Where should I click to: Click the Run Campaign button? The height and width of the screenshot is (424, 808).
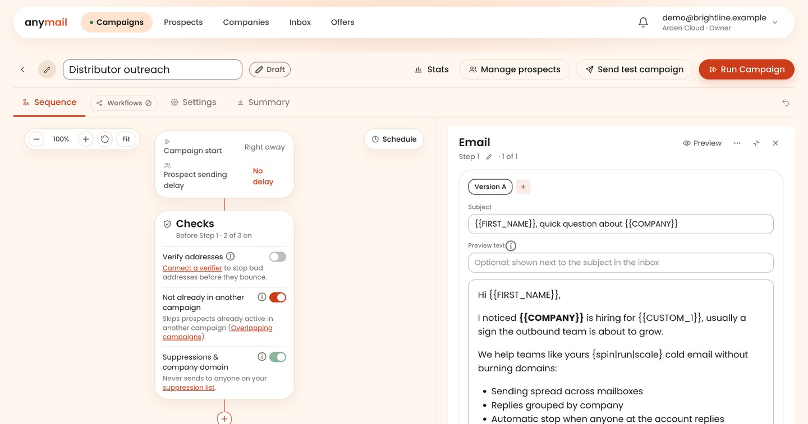coord(746,69)
